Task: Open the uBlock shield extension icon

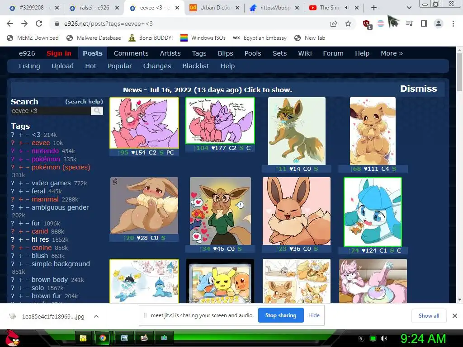Action: pos(367,24)
